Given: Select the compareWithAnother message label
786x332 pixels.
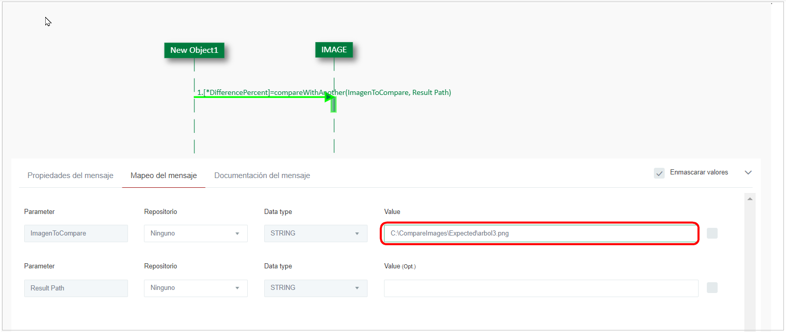Looking at the screenshot, I should point(324,92).
